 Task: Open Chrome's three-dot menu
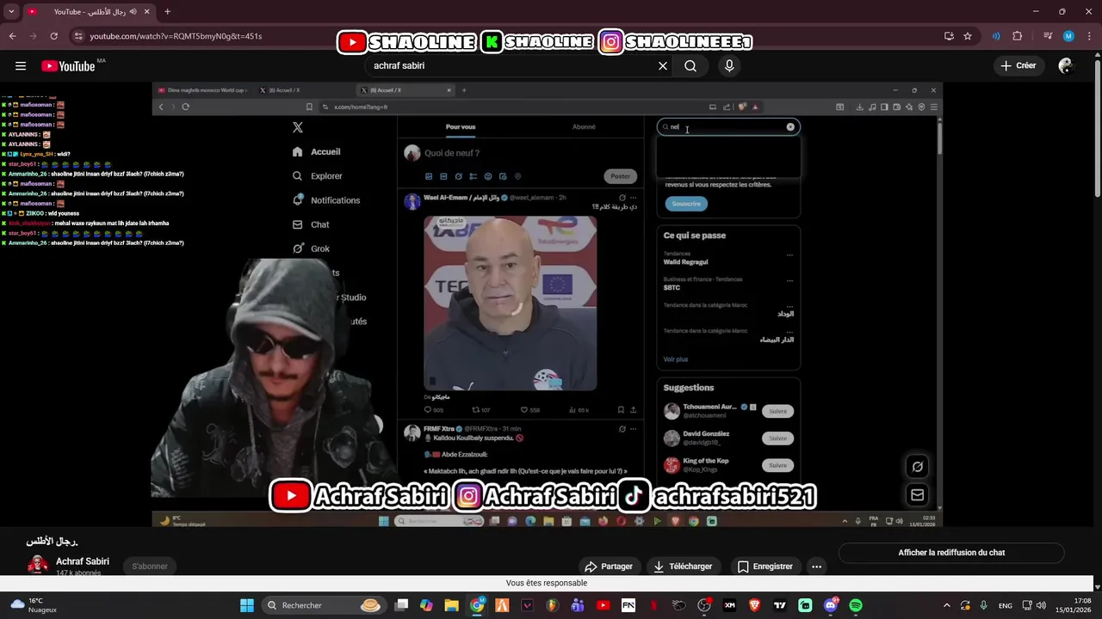(x=1088, y=36)
